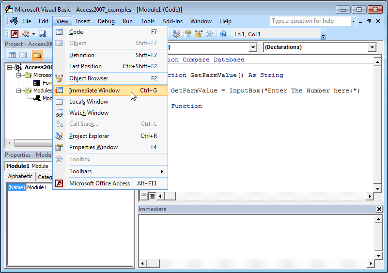Click the Toolbox toolbar icon
The width and height of the screenshot is (388, 273).
tap(210, 34)
